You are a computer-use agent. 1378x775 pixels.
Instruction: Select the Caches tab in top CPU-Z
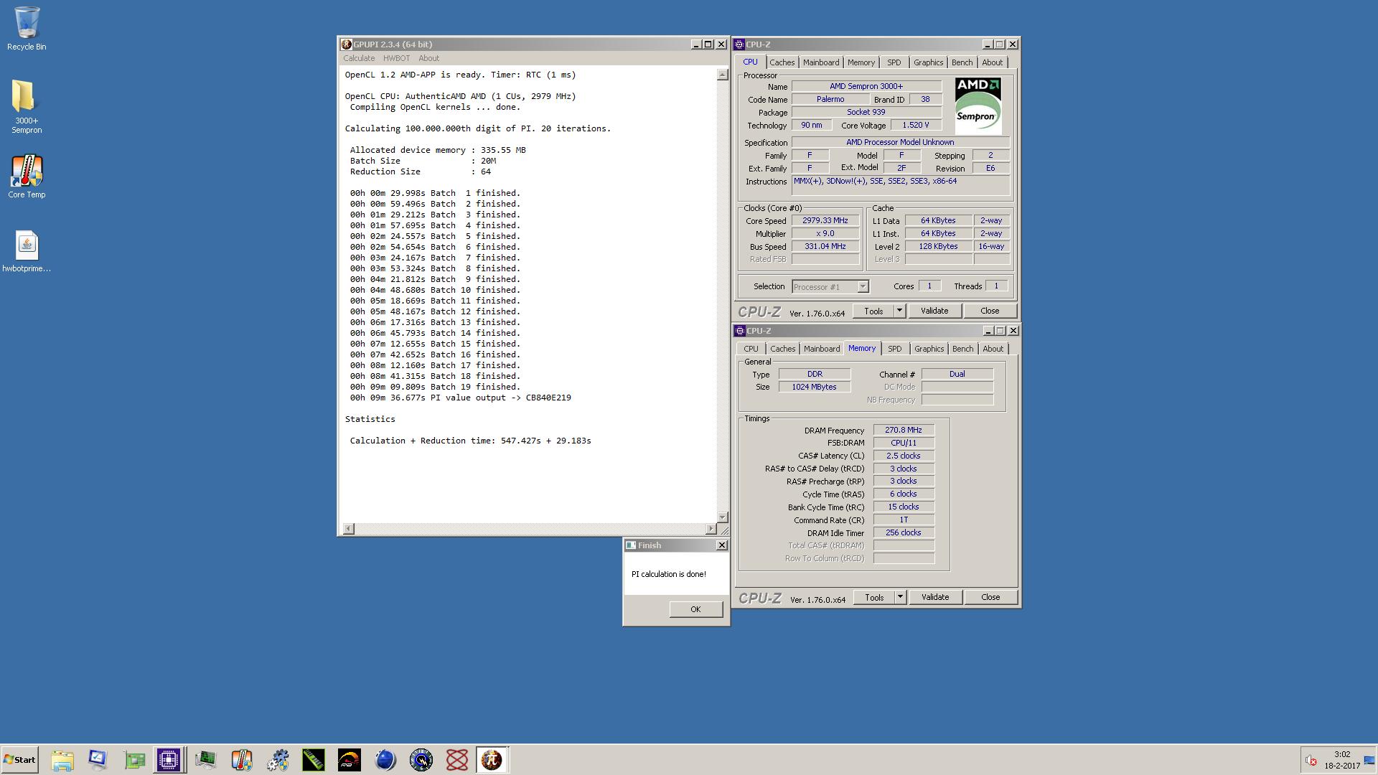782,62
